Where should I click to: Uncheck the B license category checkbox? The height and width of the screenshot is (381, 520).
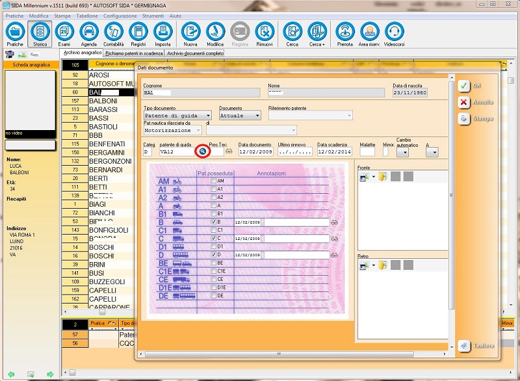coord(213,222)
